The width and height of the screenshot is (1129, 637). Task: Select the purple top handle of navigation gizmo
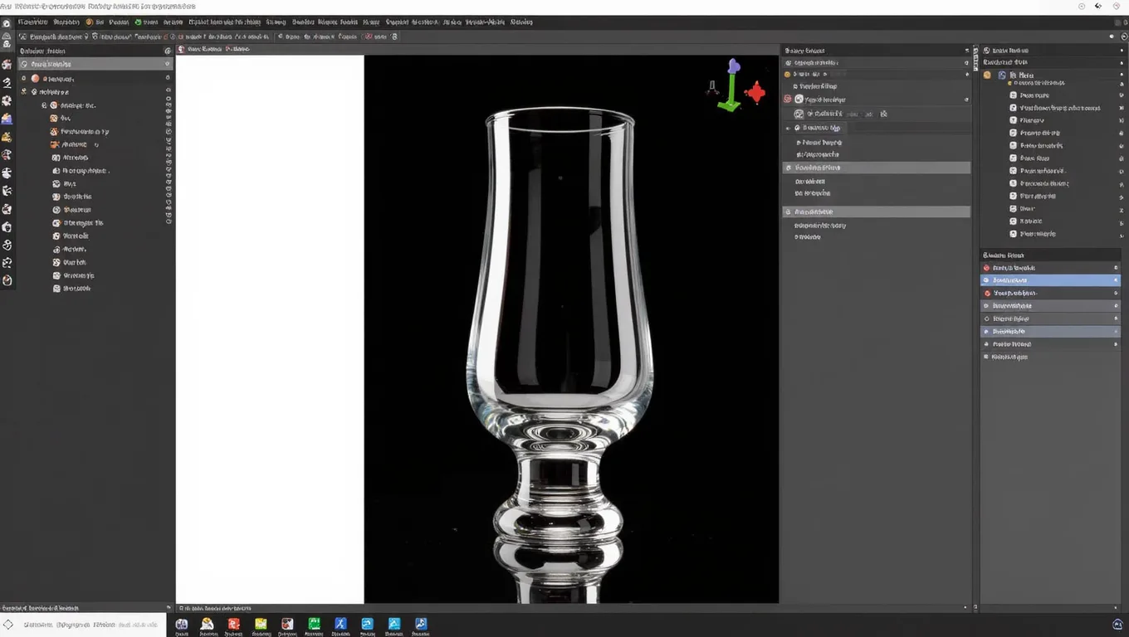tap(734, 66)
